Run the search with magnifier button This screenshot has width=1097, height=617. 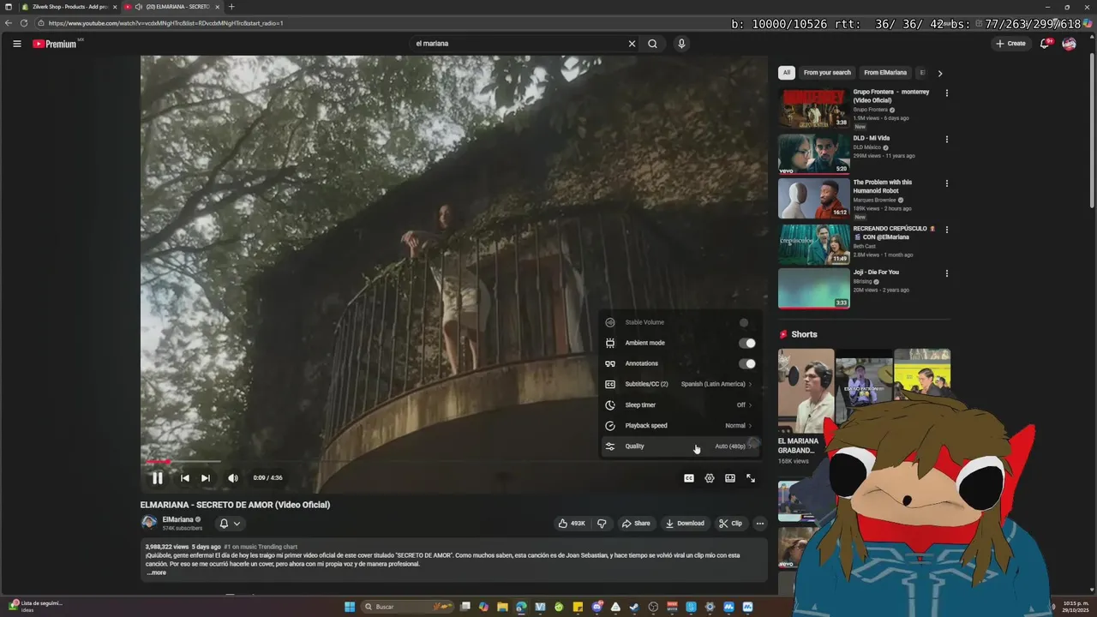click(652, 44)
